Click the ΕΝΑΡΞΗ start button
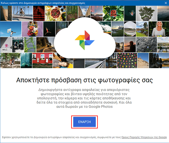 tap(84, 122)
